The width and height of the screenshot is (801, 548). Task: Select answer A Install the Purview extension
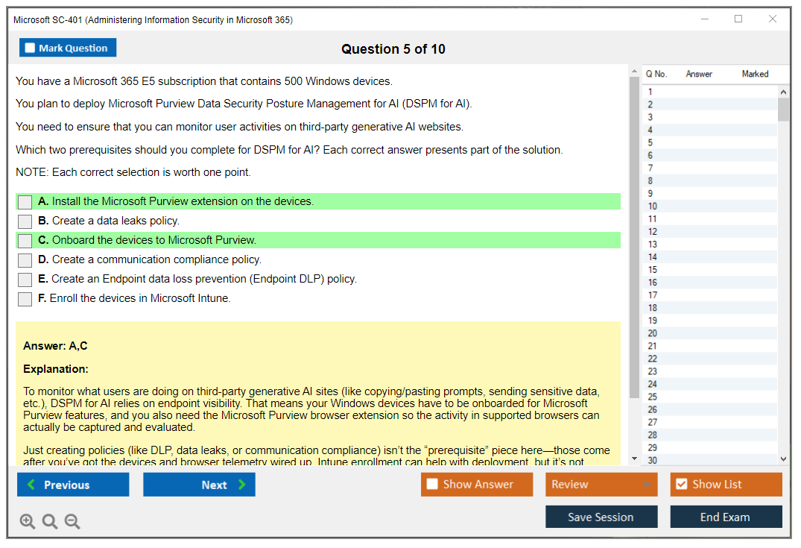point(25,202)
